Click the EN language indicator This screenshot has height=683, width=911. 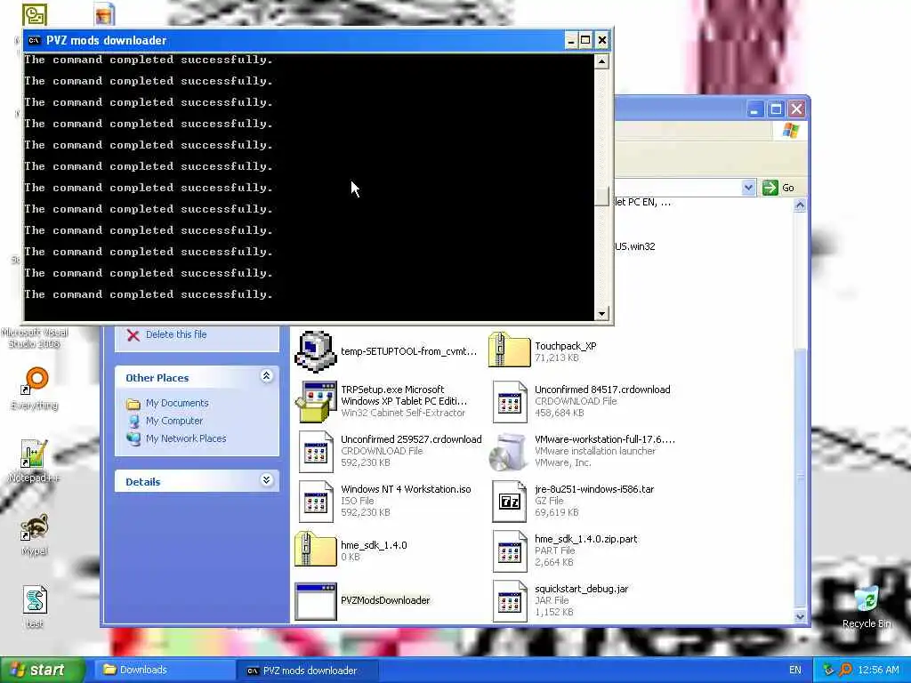click(794, 670)
